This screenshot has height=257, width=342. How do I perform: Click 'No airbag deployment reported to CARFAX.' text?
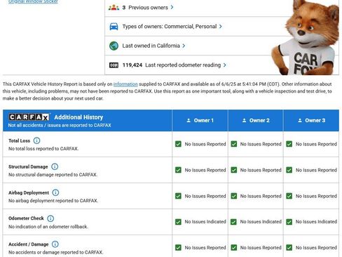(x=53, y=201)
